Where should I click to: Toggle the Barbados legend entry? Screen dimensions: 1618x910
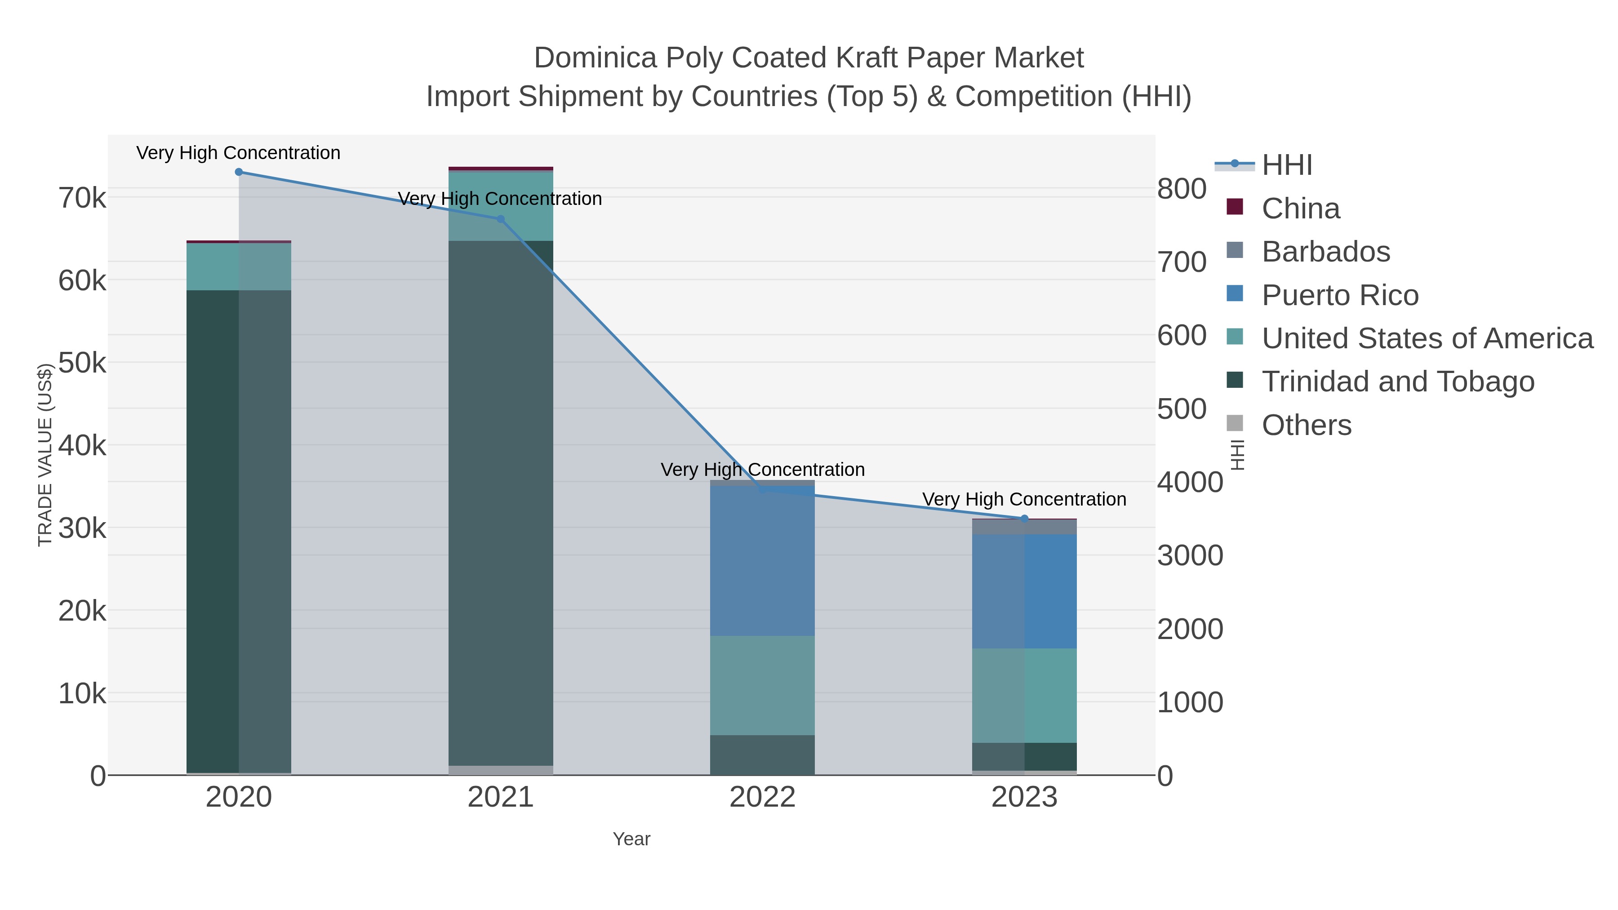click(x=1308, y=252)
